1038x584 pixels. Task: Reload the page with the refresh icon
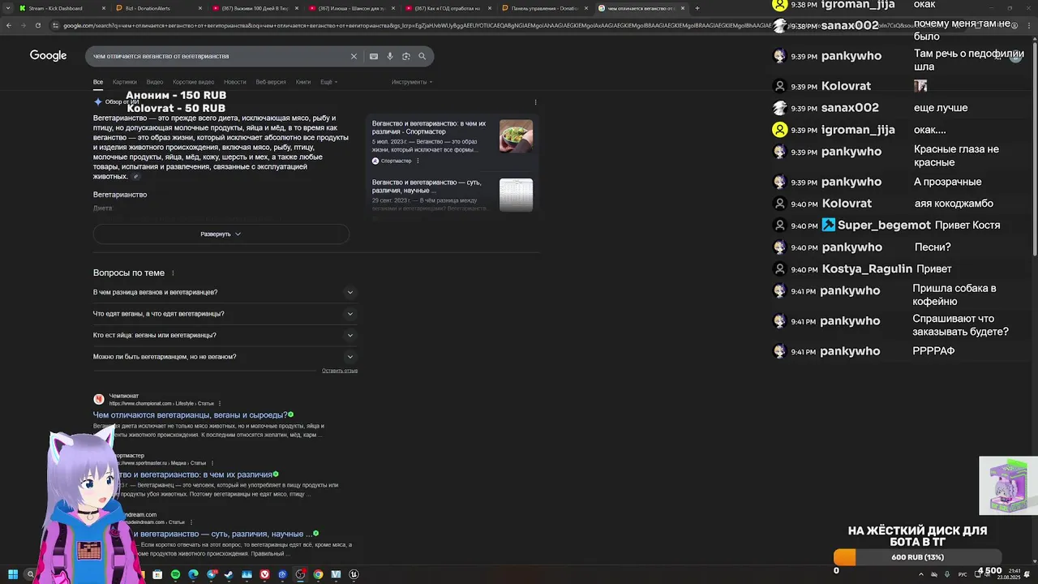tap(37, 25)
